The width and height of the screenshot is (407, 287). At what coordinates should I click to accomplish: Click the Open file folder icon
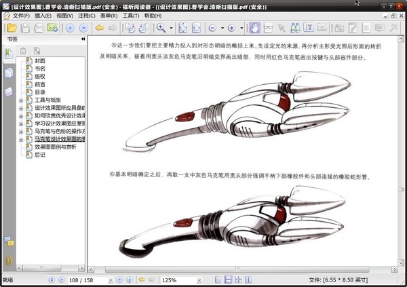tap(9, 28)
